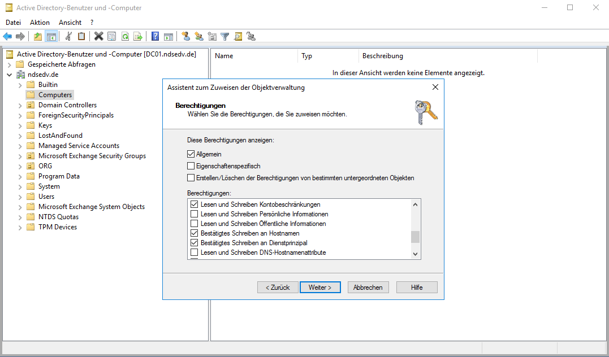Click the refresh toolbar icon

pos(124,37)
